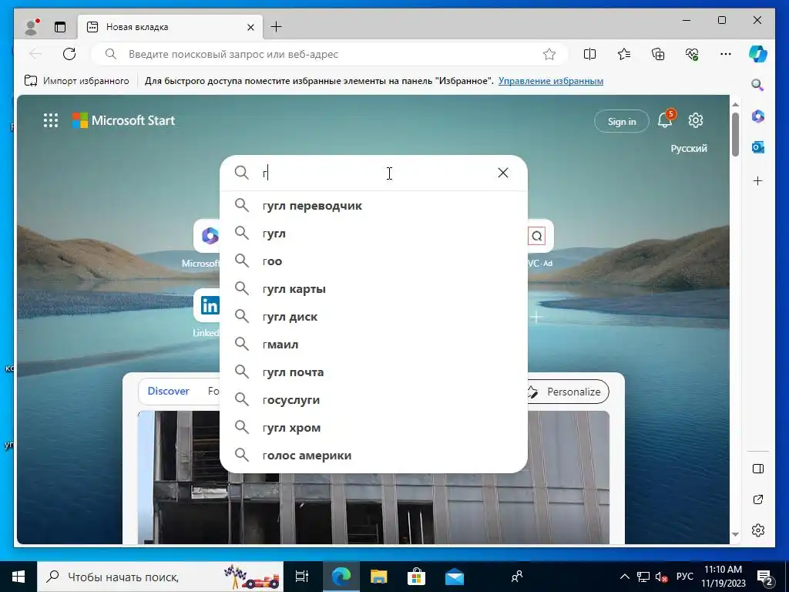Screen dimensions: 789x592
Task: Open Task View on the taskbar
Action: click(301, 577)
